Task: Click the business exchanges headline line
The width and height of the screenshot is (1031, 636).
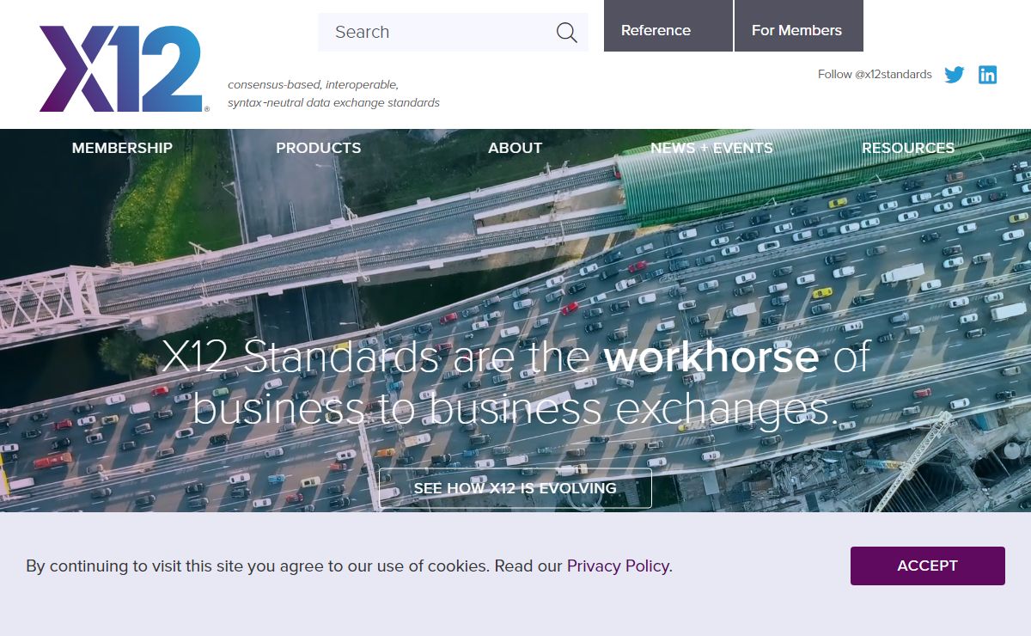Action: pos(515,407)
